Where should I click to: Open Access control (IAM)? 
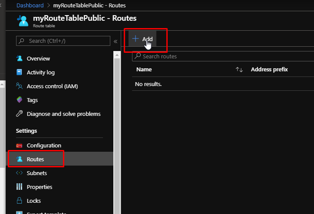pyautogui.click(x=52, y=86)
